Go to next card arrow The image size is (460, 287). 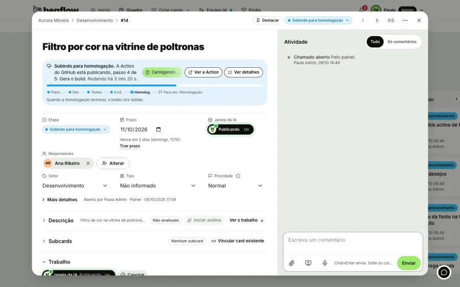click(377, 20)
